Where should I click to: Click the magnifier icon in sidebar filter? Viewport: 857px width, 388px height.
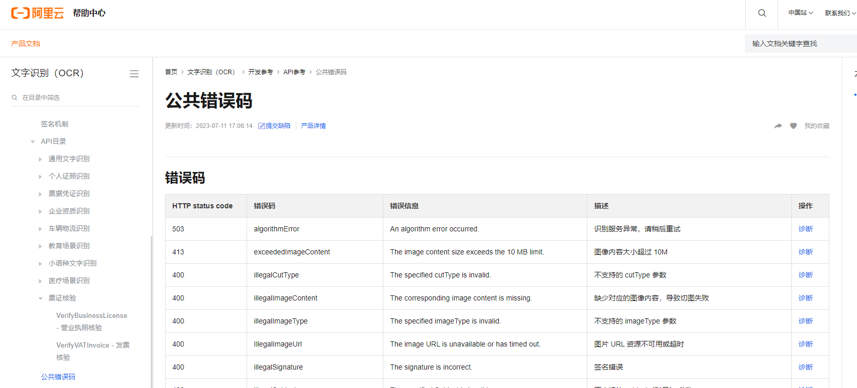[14, 97]
